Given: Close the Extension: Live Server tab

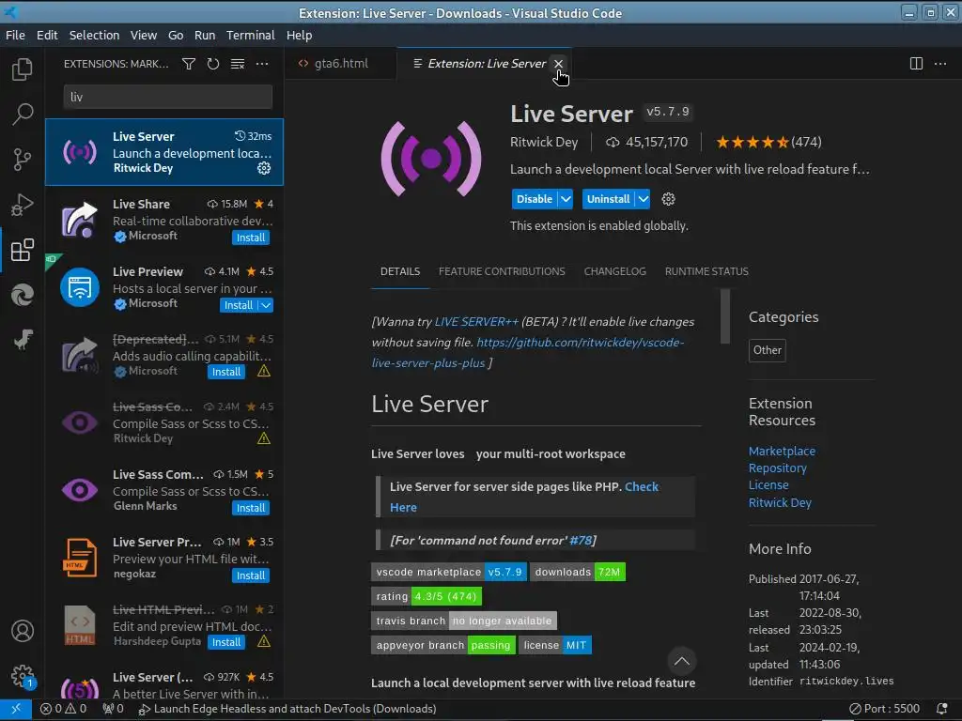Looking at the screenshot, I should [558, 63].
